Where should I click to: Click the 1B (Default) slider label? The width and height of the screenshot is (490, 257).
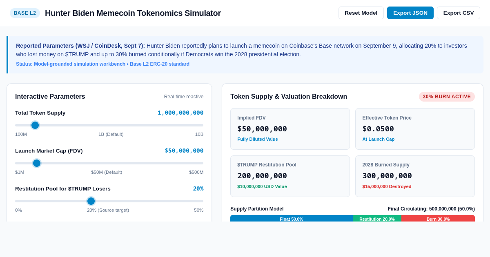click(x=111, y=134)
